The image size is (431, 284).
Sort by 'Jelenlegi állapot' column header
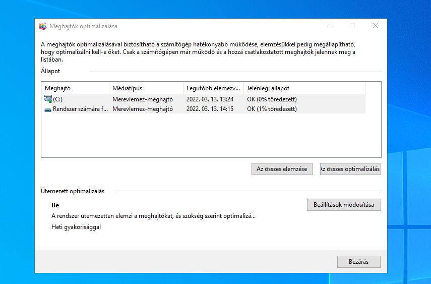coord(304,88)
